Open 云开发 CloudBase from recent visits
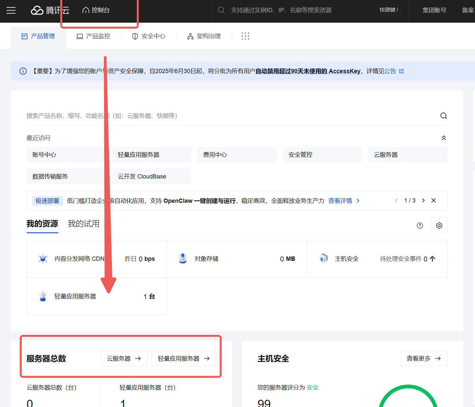The height and width of the screenshot is (407, 475). coord(151,176)
